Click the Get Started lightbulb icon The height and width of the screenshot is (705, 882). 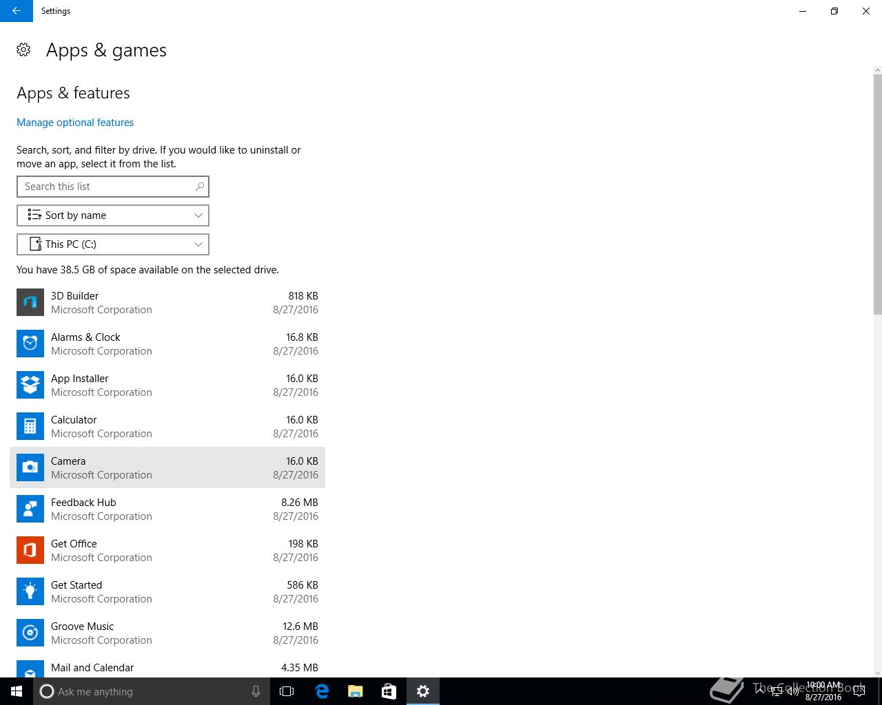[x=30, y=591]
